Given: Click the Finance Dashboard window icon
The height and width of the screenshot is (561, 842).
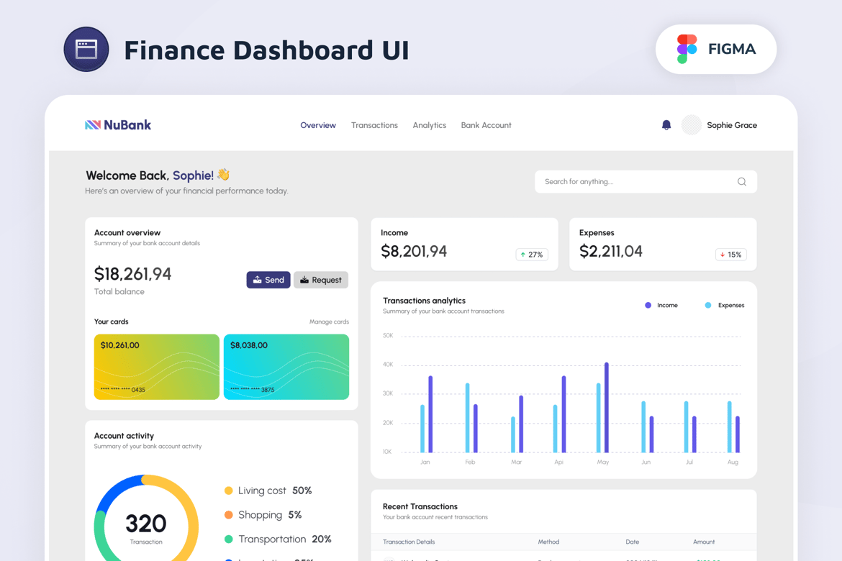Looking at the screenshot, I should click(x=86, y=50).
